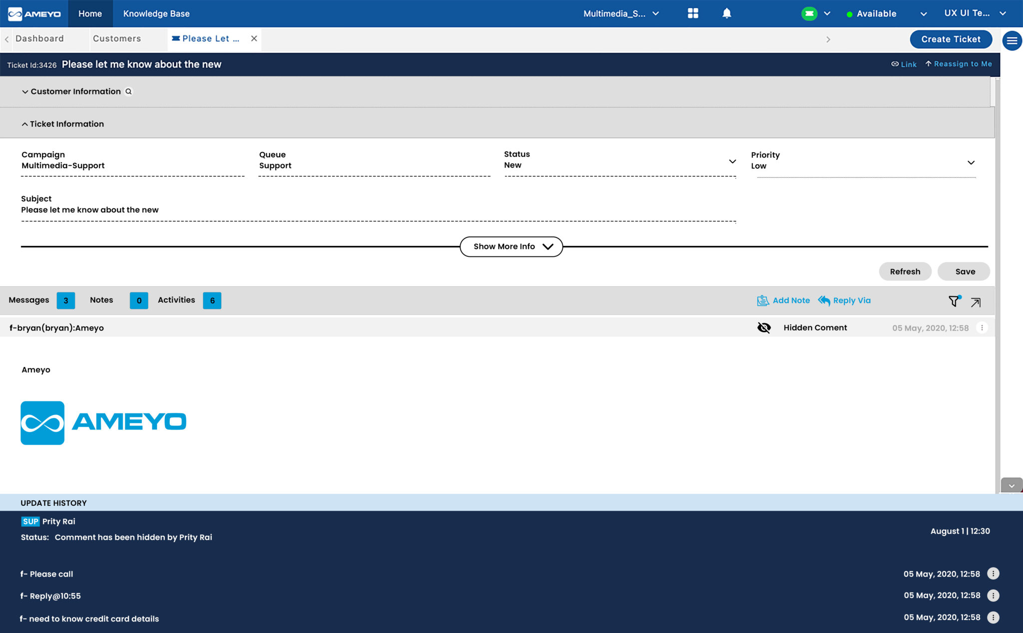The height and width of the screenshot is (633, 1023).
Task: Click the Reply Via icon
Action: tap(824, 300)
